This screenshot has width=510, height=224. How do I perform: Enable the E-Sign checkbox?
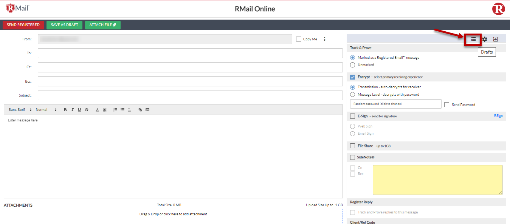pyautogui.click(x=352, y=116)
